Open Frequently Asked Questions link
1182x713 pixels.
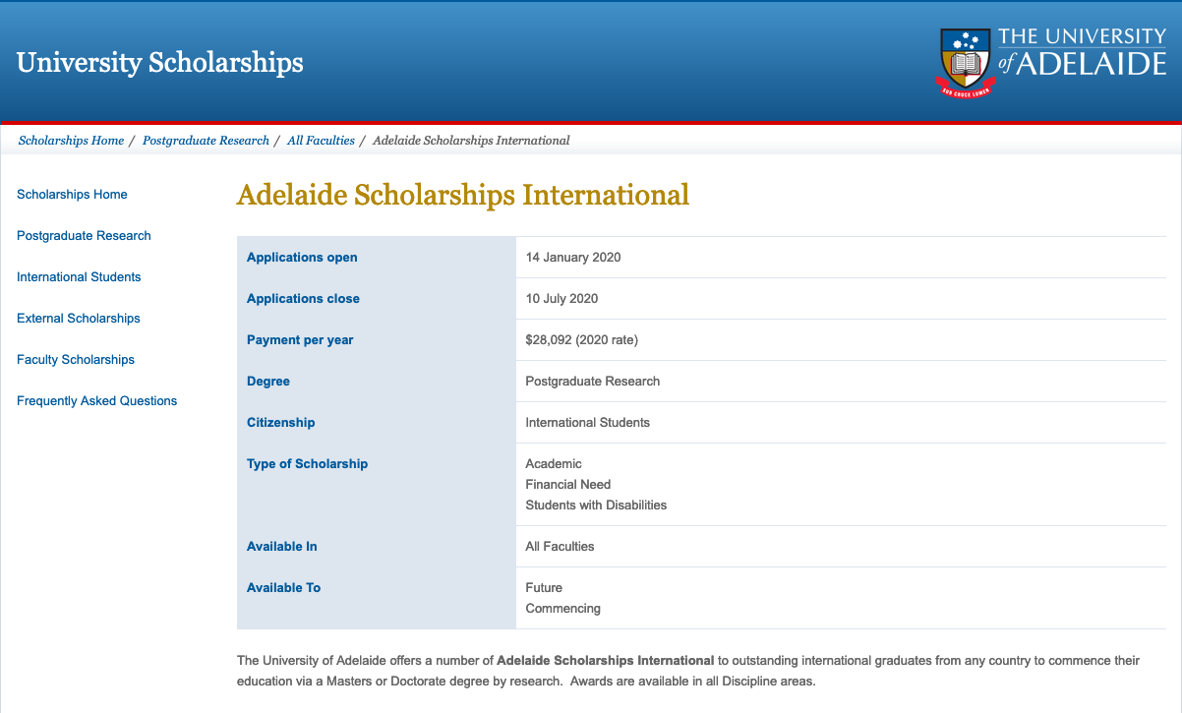point(97,401)
